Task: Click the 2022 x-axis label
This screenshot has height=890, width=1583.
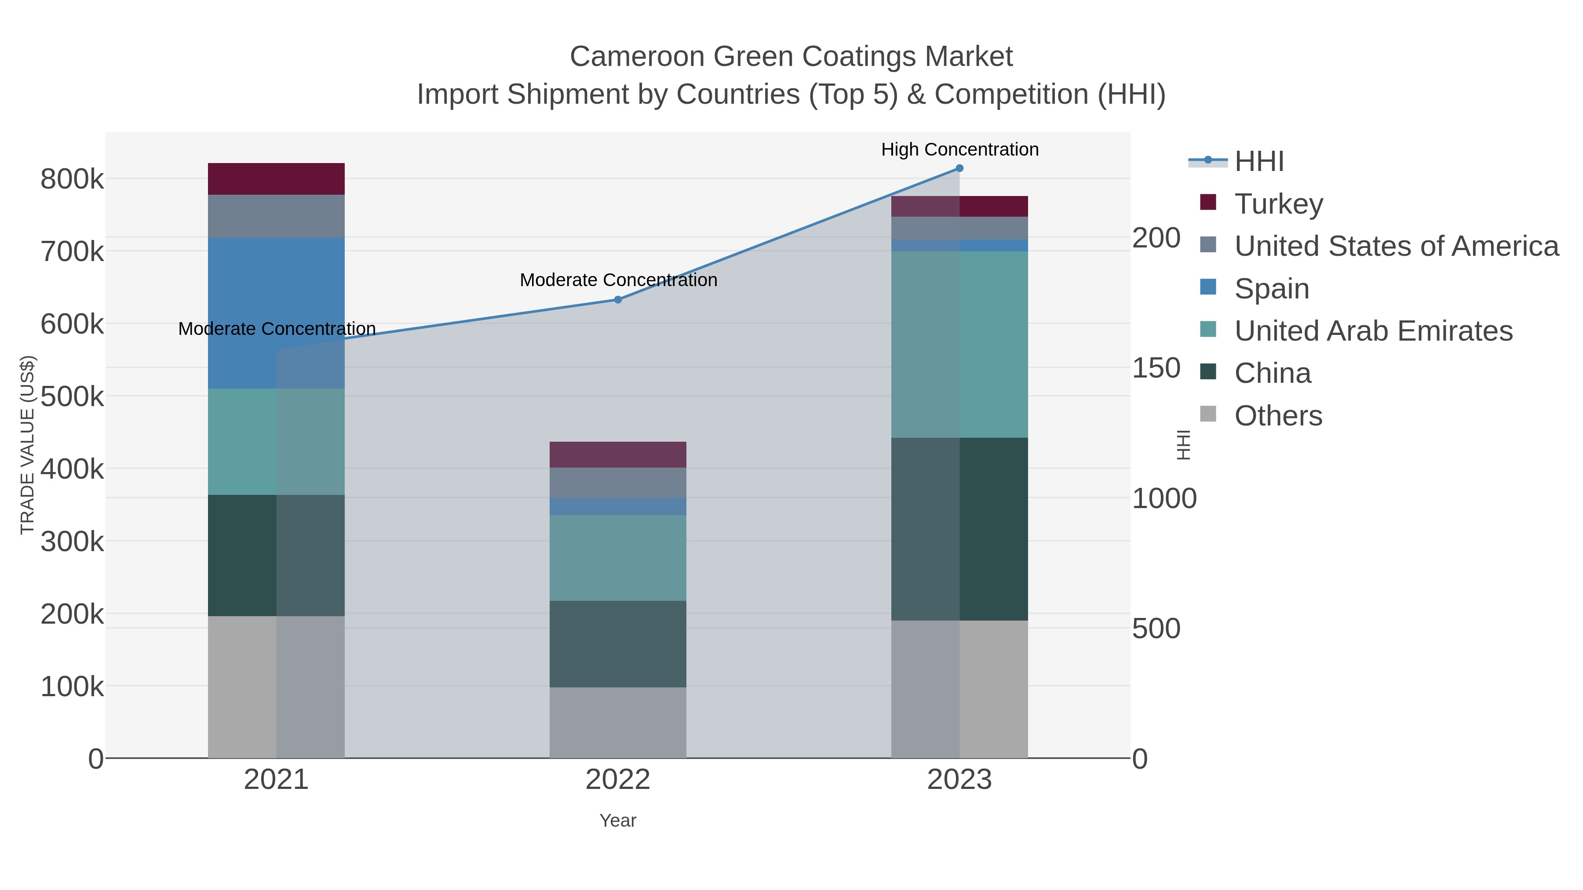Action: pos(618,780)
